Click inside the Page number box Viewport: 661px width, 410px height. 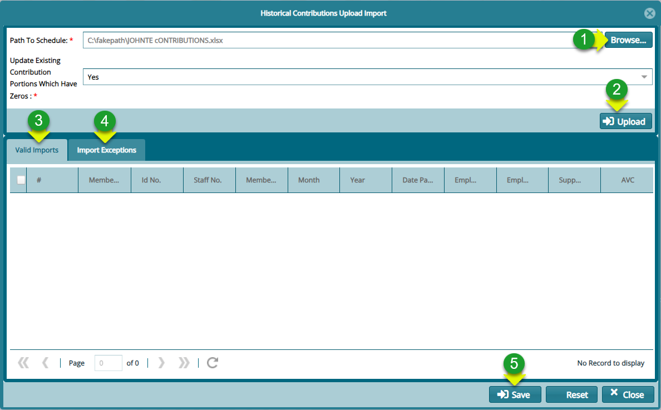pos(108,362)
